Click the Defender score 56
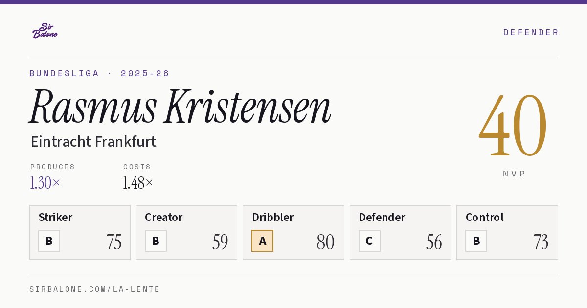The image size is (587, 308). click(x=434, y=242)
